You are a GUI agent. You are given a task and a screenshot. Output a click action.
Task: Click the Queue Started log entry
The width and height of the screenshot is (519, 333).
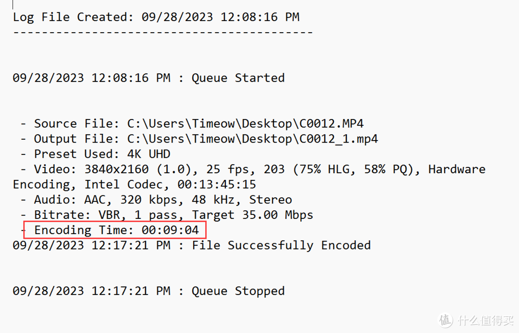coord(148,78)
